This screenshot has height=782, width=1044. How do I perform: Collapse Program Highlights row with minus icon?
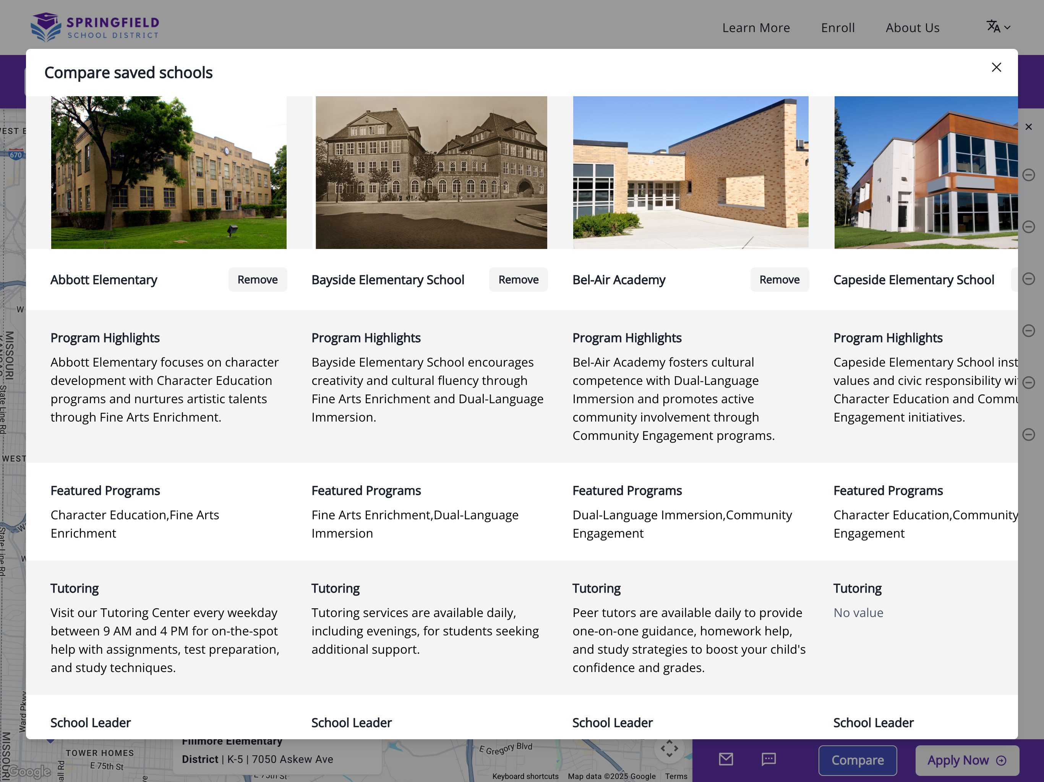tap(1029, 331)
